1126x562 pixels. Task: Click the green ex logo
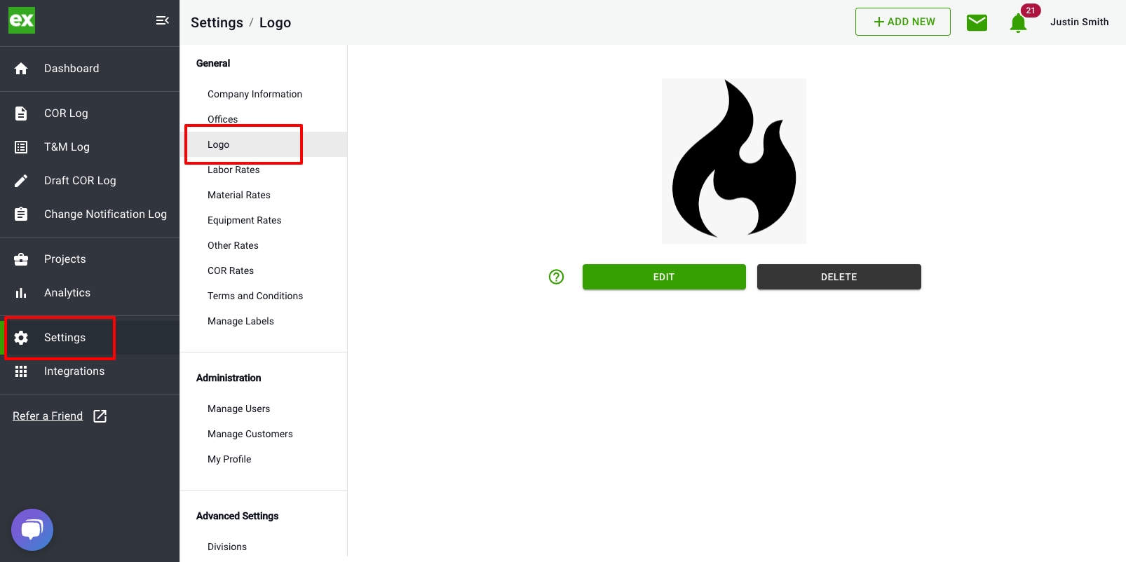[x=22, y=20]
